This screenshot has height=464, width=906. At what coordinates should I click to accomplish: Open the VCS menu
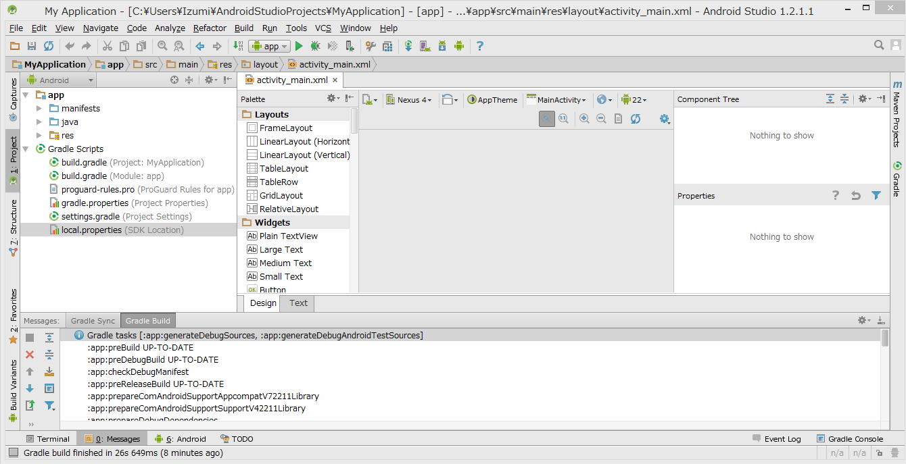click(x=323, y=28)
